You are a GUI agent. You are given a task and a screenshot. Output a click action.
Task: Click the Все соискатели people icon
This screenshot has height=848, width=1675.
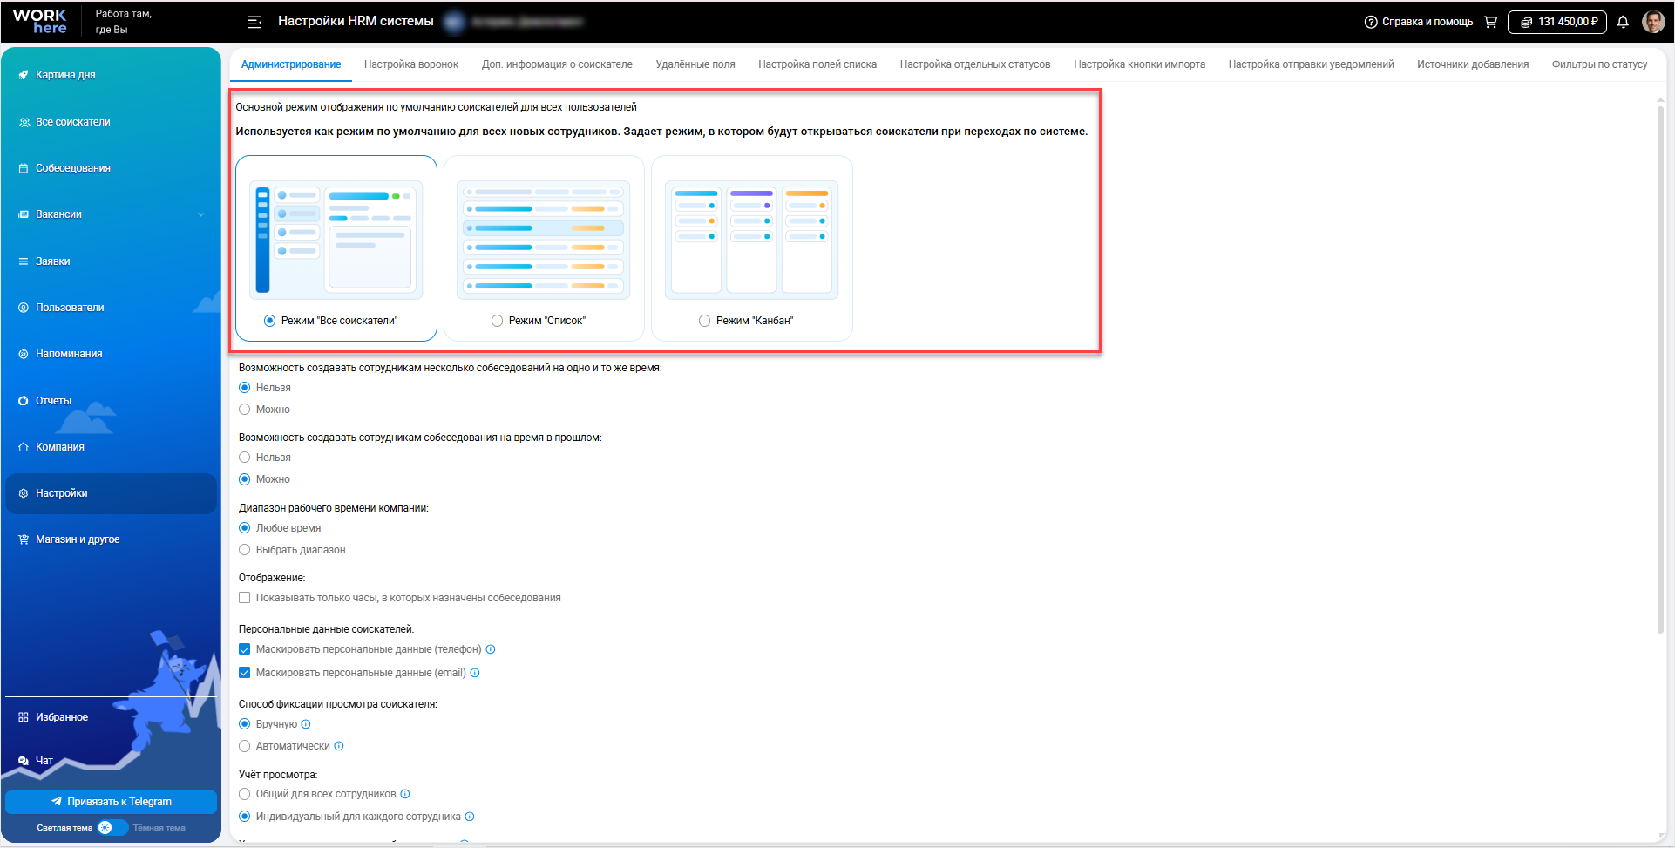click(24, 122)
